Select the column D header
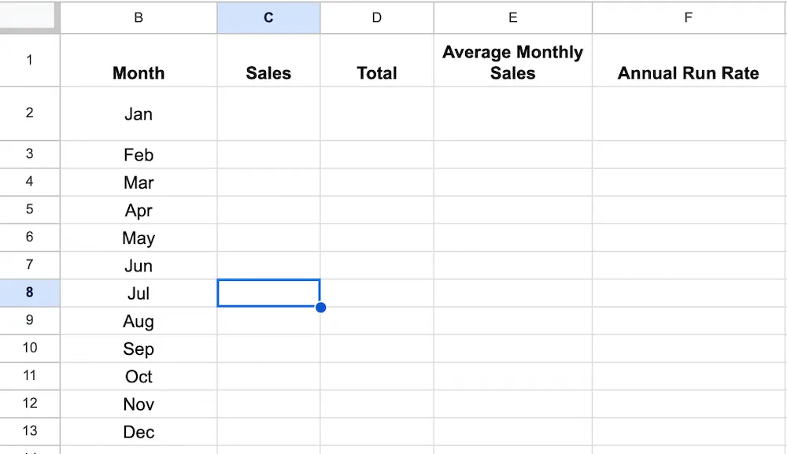The width and height of the screenshot is (787, 454). pos(377,17)
